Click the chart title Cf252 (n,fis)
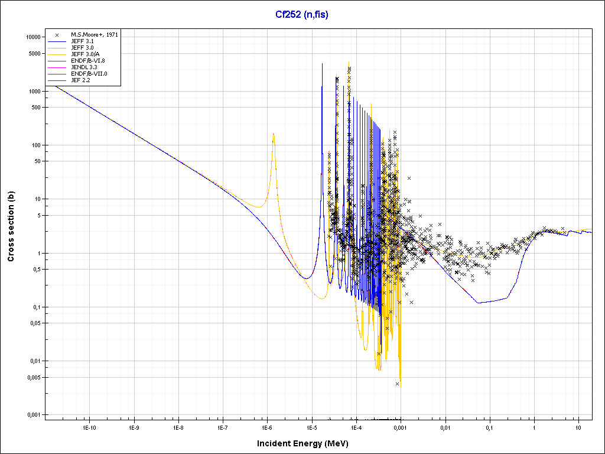This screenshot has width=605, height=454. [302, 15]
